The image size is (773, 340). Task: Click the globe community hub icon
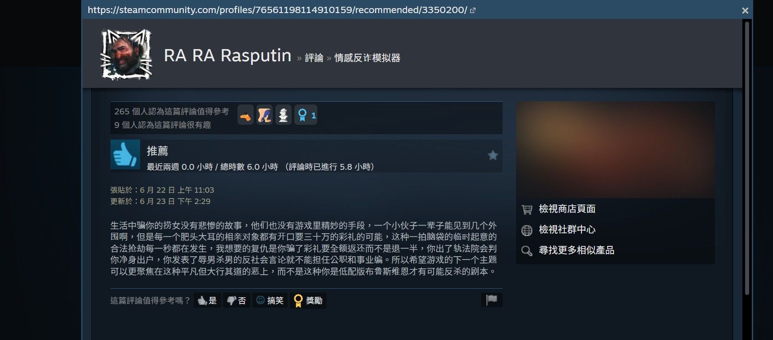pos(527,230)
